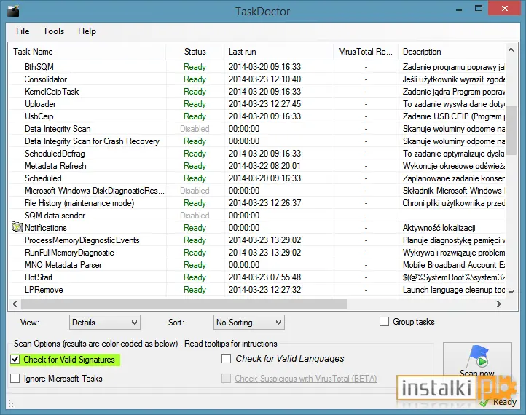Select the RunFullMemoryDiagnostic task
526x415 pixels.
point(69,253)
